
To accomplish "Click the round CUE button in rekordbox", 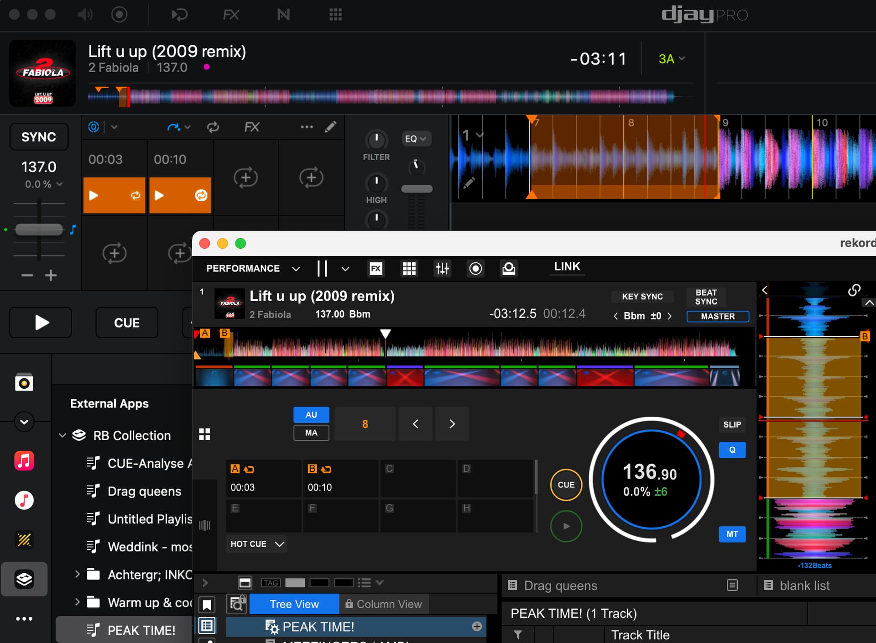I will [566, 485].
